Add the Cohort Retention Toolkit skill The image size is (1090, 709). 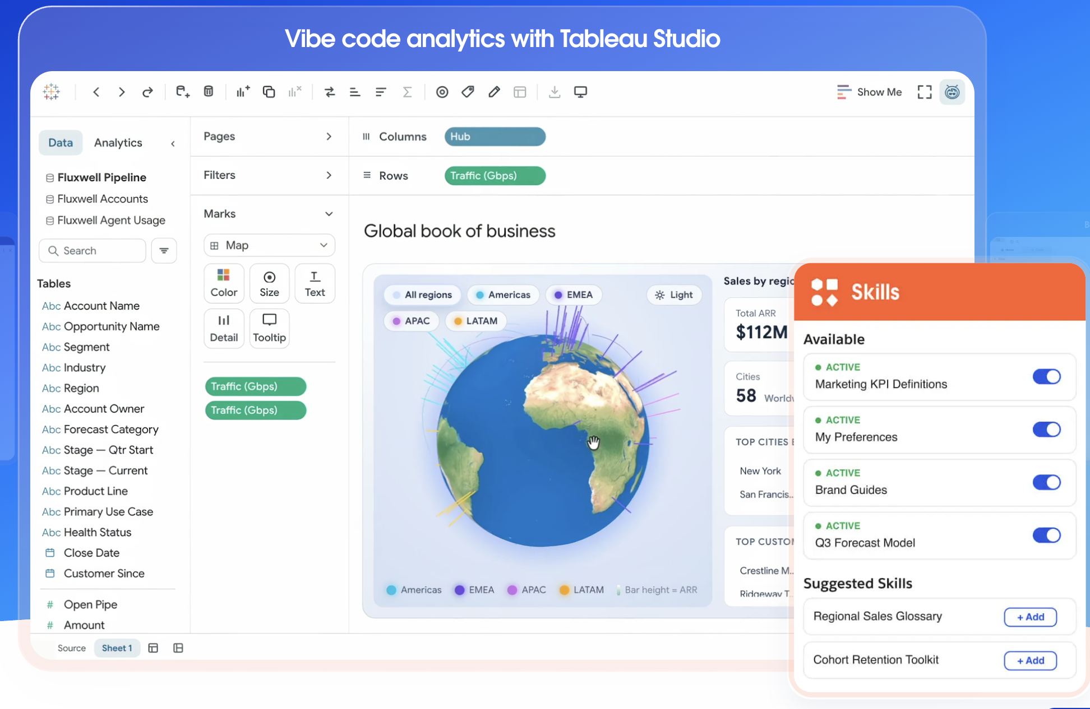(1031, 661)
